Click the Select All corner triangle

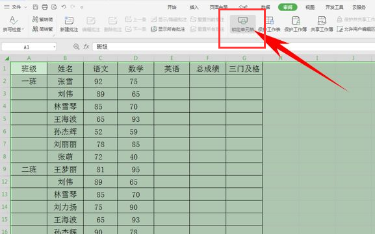[x=7, y=58]
